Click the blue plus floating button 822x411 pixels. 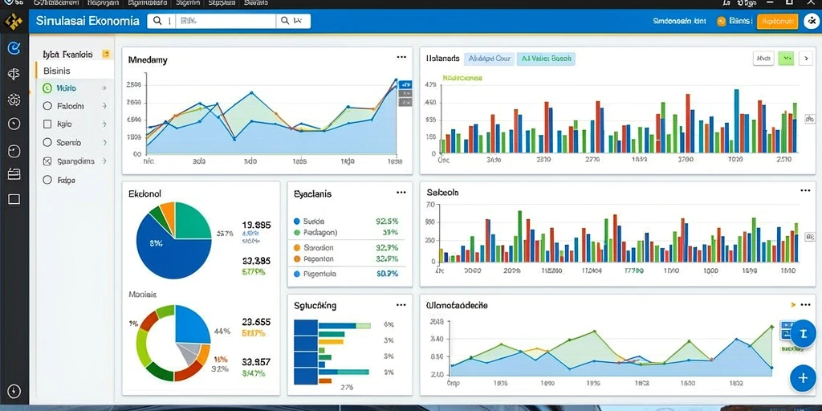pyautogui.click(x=802, y=377)
